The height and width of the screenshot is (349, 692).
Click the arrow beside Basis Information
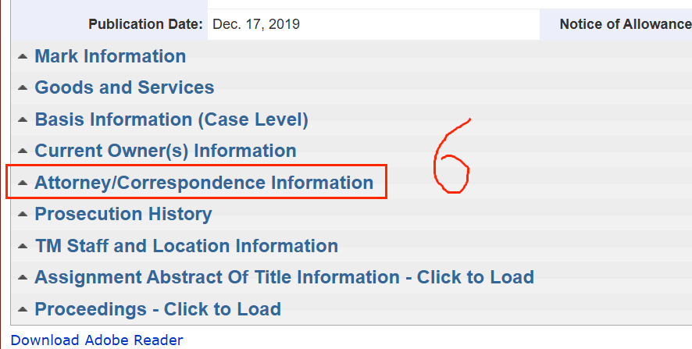click(23, 119)
